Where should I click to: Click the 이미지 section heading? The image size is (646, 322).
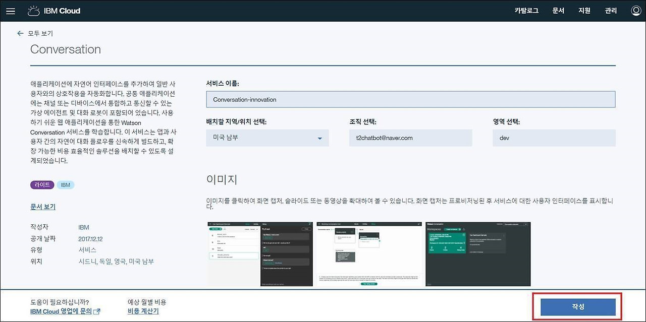pos(222,179)
